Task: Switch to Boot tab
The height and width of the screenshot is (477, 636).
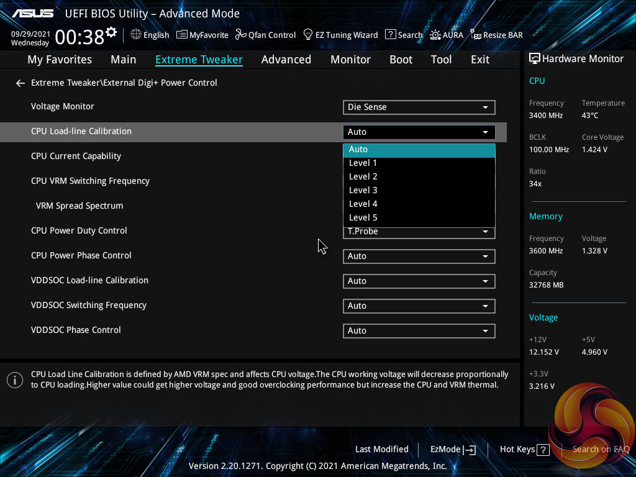Action: coord(401,60)
